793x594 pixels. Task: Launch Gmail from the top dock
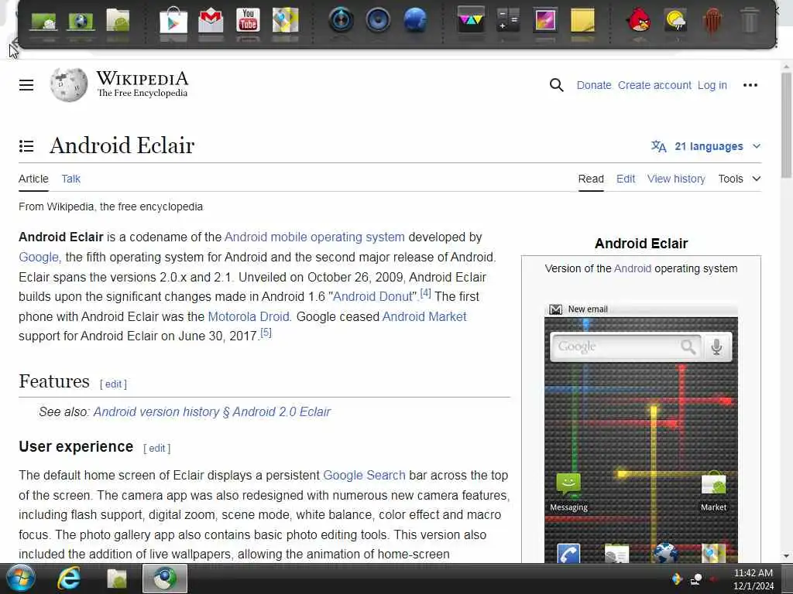click(x=211, y=21)
